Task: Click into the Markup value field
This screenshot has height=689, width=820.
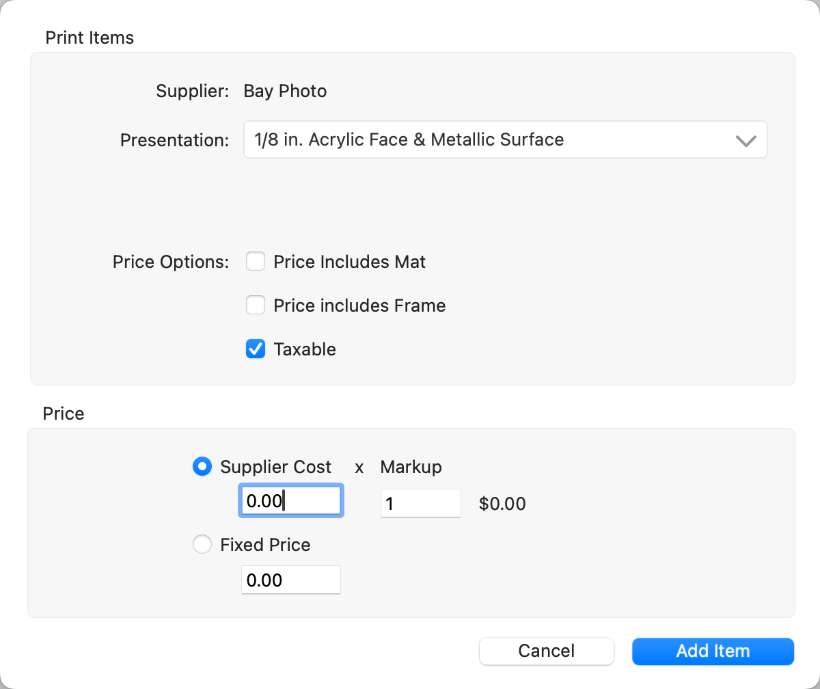Action: (x=420, y=504)
